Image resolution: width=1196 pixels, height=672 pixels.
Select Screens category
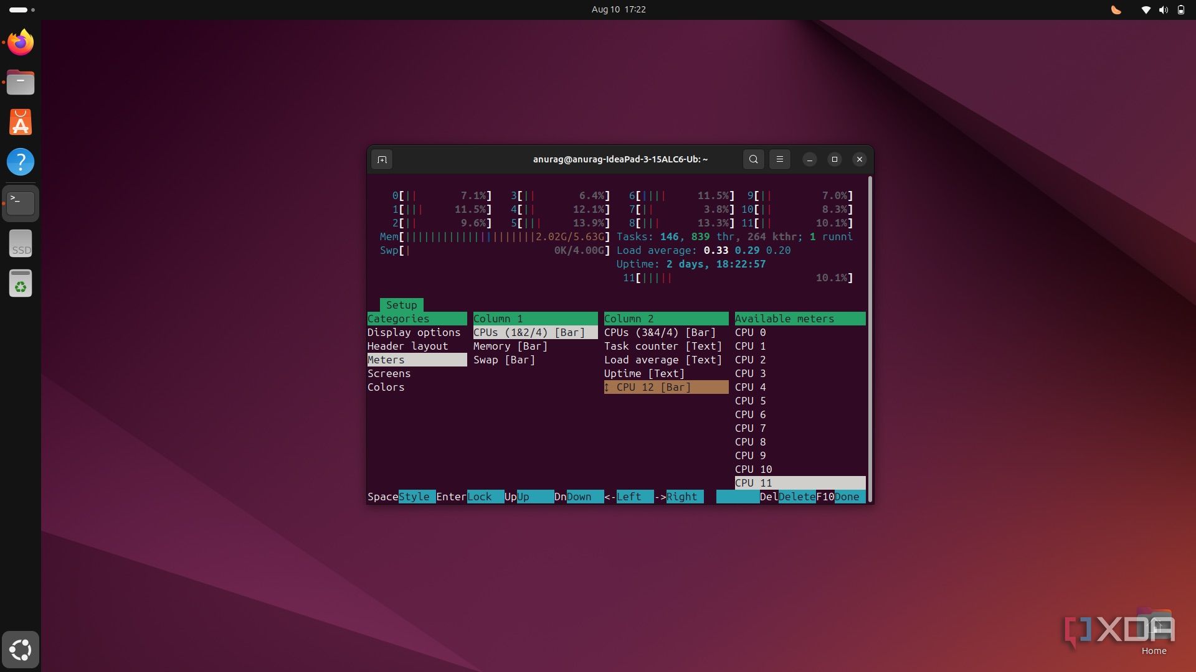(x=389, y=373)
